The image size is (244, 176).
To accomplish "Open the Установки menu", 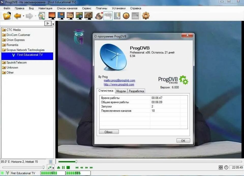I will click(119, 8).
